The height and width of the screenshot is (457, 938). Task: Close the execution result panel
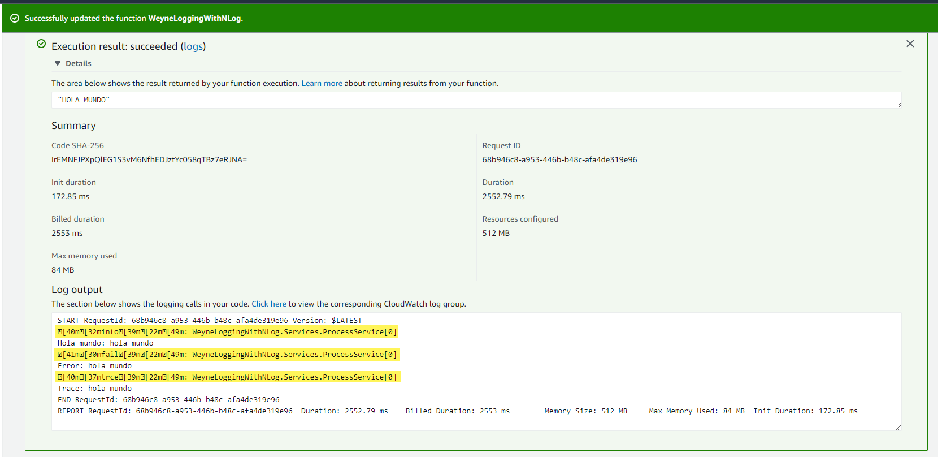pos(910,44)
